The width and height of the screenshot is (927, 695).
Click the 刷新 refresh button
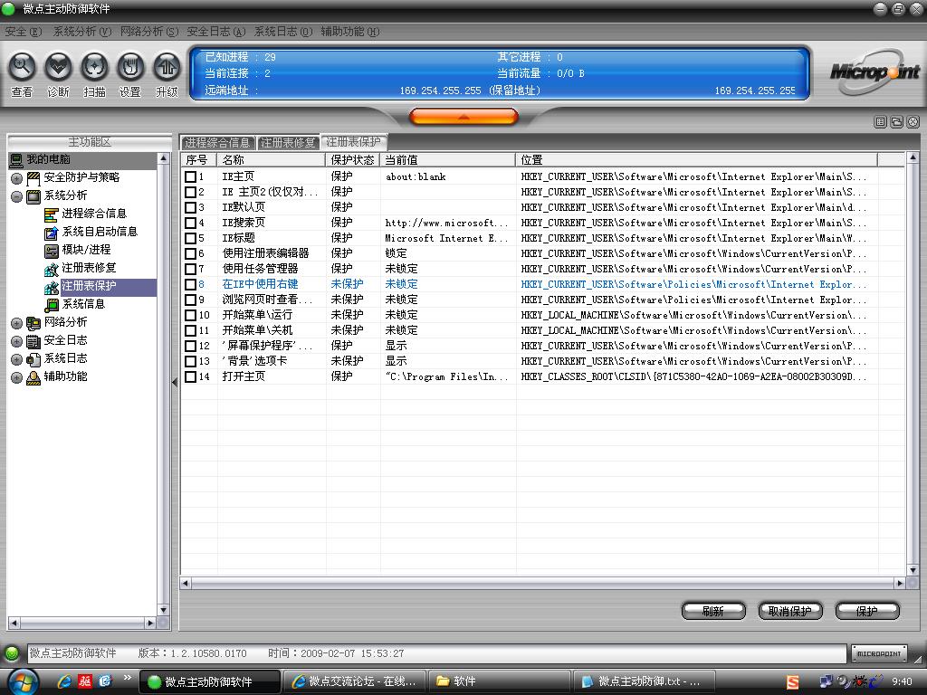click(x=713, y=611)
